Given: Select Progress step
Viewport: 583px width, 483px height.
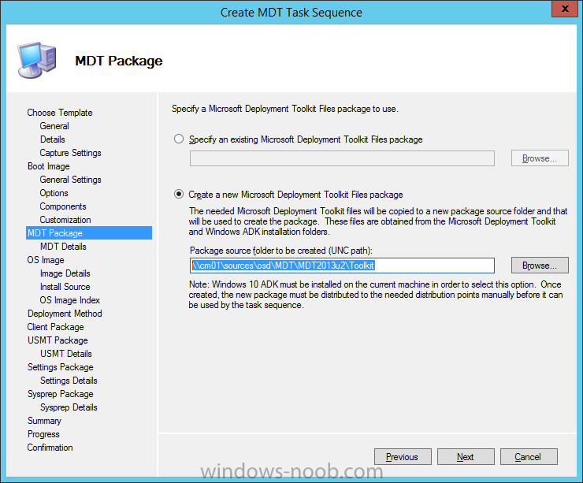Looking at the screenshot, I should pyautogui.click(x=43, y=434).
